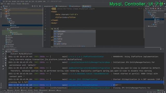Expand External Libraries node
This screenshot has height=93, width=166.
3,46
